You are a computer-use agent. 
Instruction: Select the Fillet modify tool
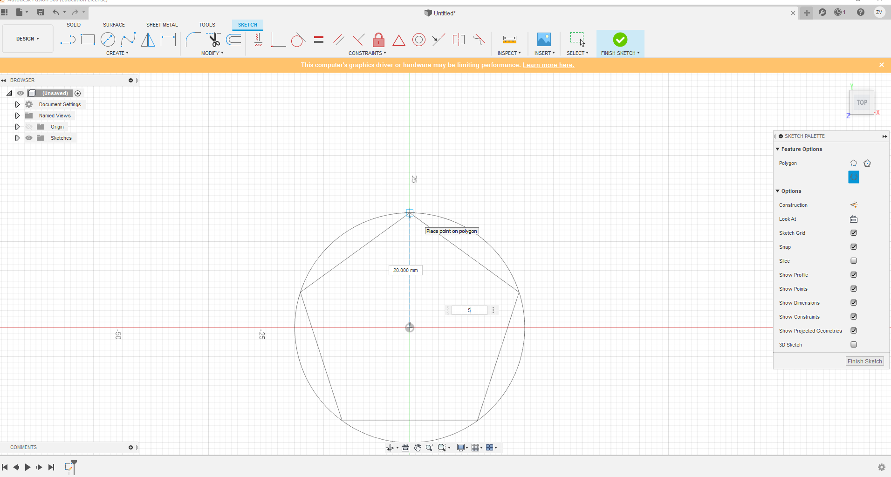tap(193, 40)
